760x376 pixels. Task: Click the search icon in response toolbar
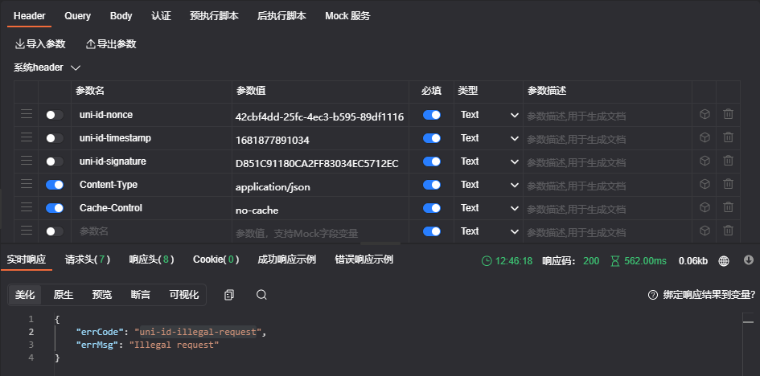click(x=261, y=295)
